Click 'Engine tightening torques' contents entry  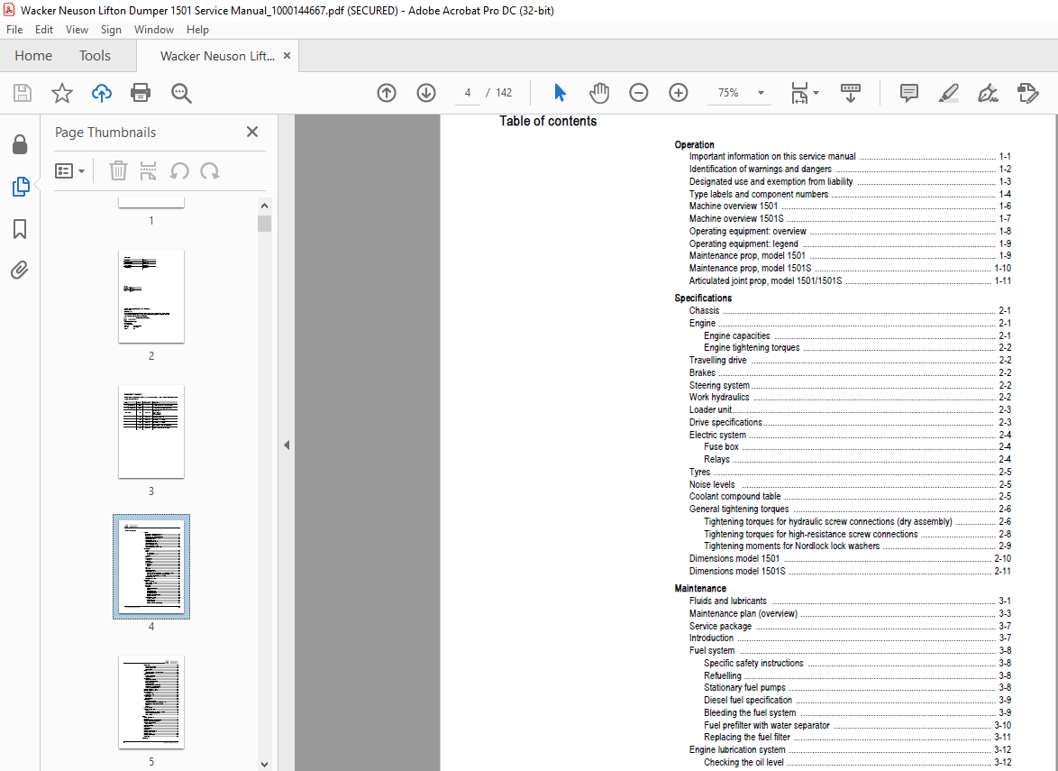click(x=857, y=348)
